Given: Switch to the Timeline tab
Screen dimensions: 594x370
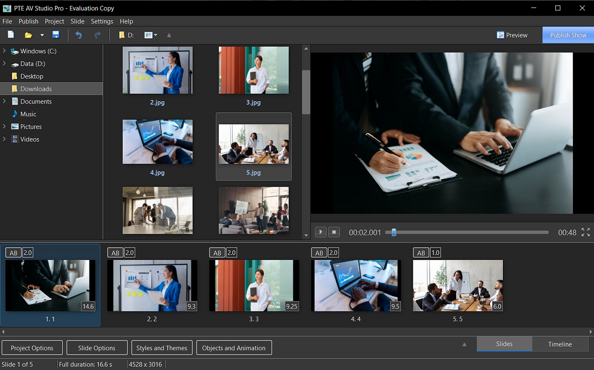Looking at the screenshot, I should 560,344.
